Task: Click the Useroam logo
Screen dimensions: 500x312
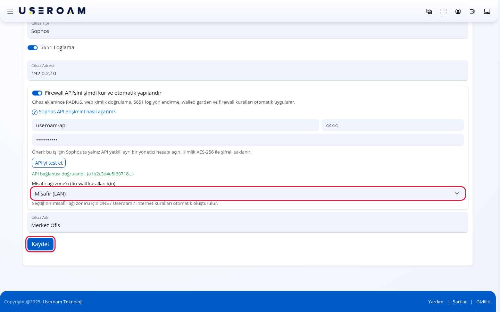Action: click(x=52, y=11)
